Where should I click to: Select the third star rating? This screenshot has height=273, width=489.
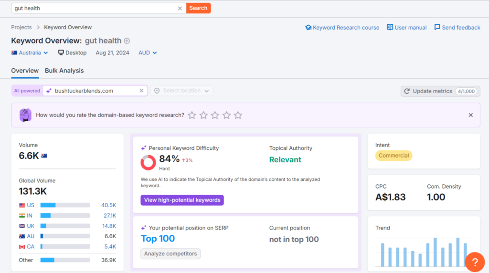[215, 115]
